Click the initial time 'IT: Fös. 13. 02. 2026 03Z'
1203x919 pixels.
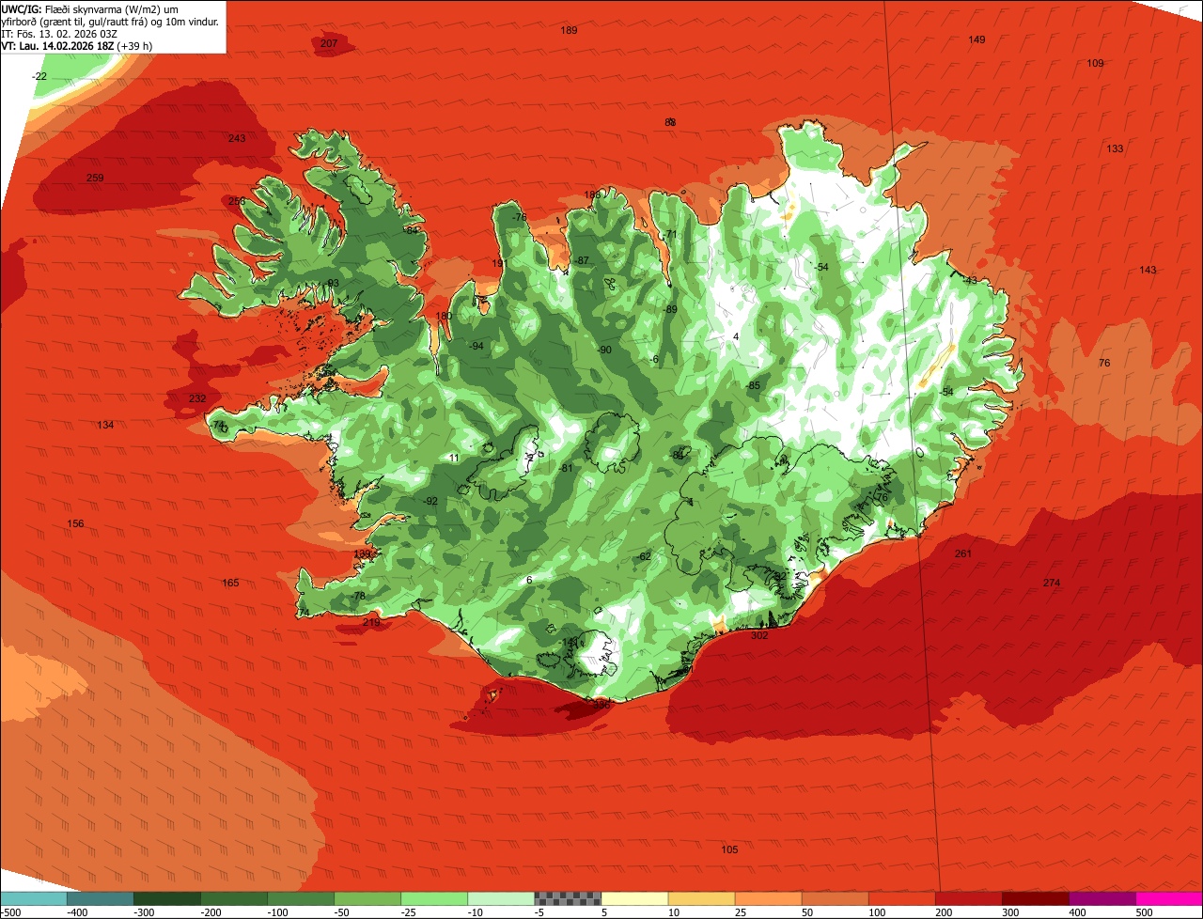(58, 33)
